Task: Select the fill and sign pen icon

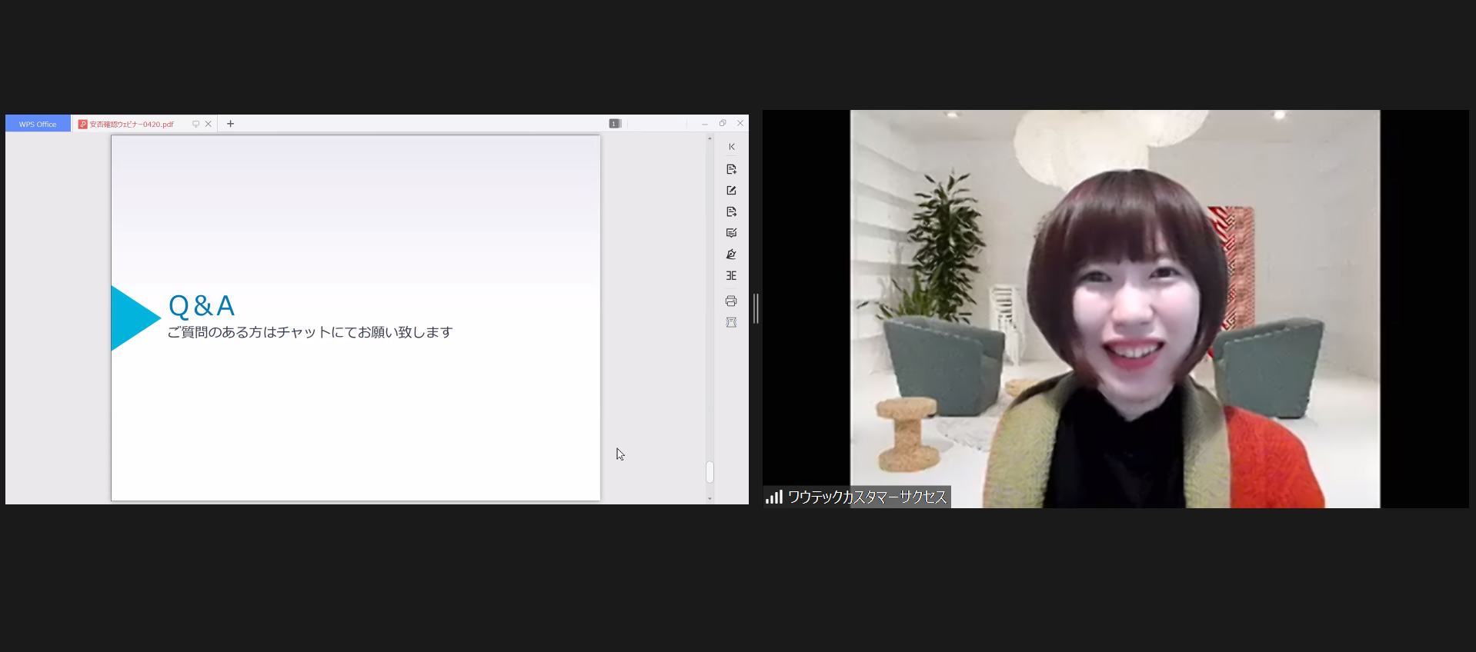Action: tap(731, 254)
